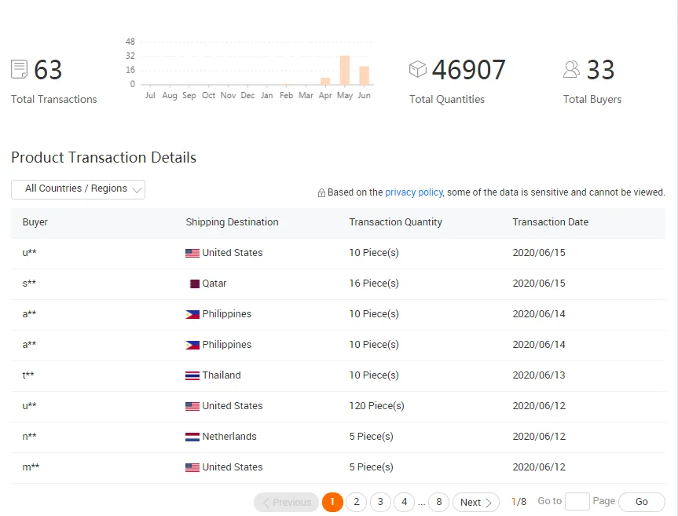Click the Product Transaction Details heading

[104, 158]
